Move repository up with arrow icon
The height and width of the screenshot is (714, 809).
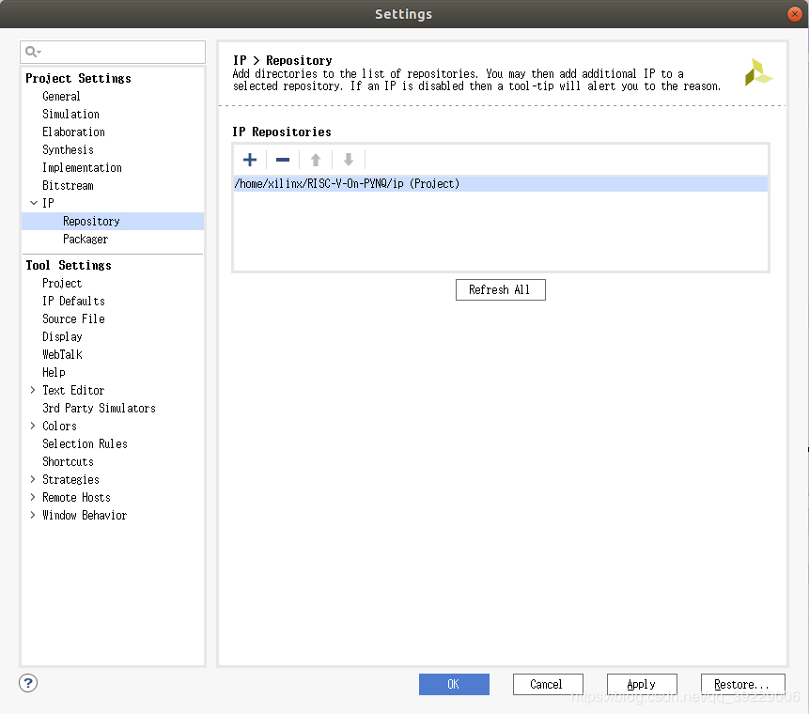pyautogui.click(x=316, y=160)
